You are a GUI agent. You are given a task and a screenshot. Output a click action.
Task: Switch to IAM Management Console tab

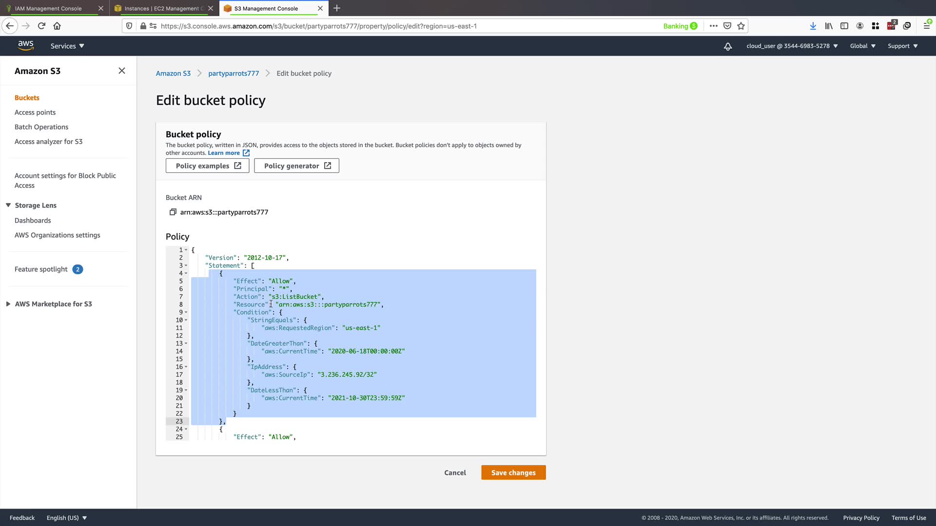[48, 8]
